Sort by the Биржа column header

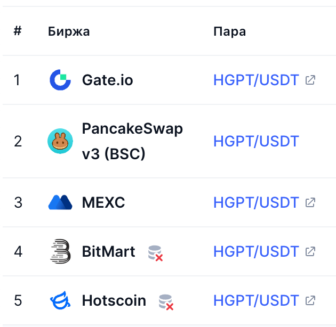(69, 31)
